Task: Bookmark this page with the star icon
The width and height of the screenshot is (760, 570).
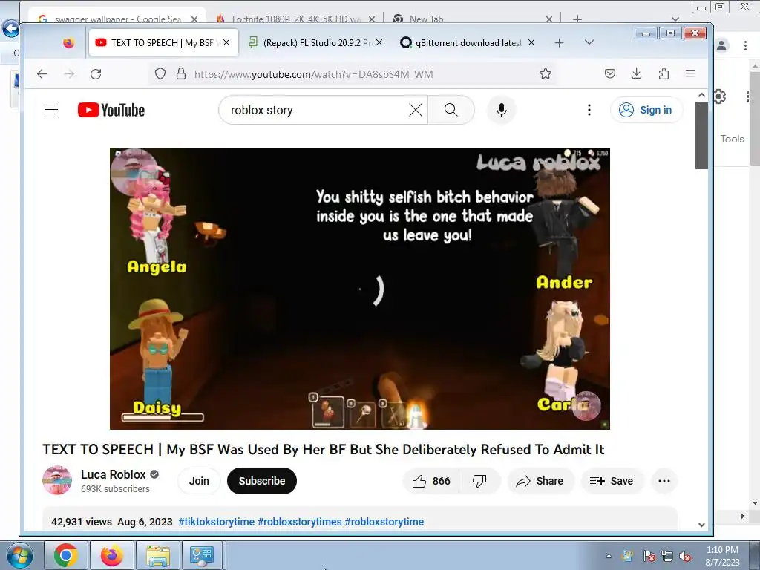Action: click(546, 73)
